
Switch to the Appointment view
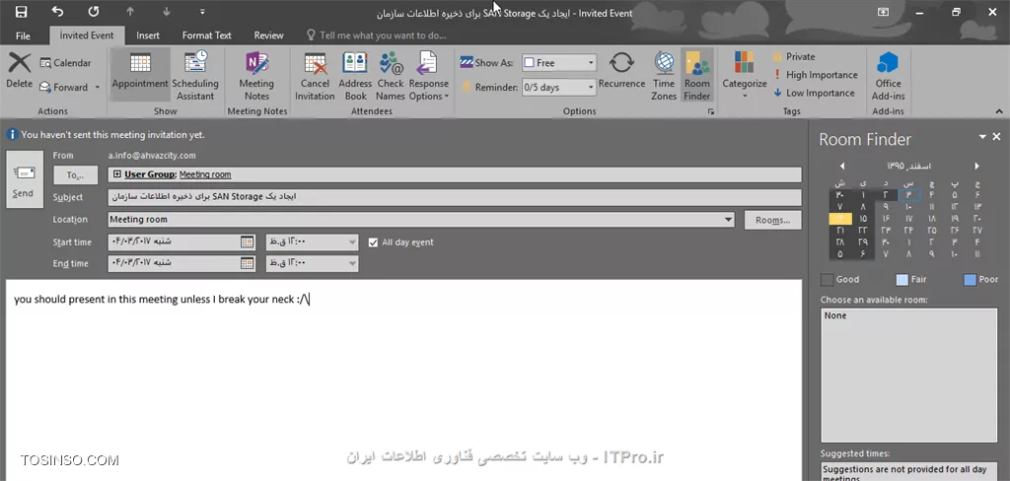click(x=140, y=73)
